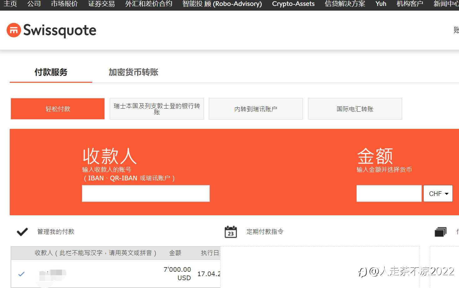459x288 pixels.
Task: Select 瑞士本国及列支敦士登的银行转账 button
Action: point(157,109)
